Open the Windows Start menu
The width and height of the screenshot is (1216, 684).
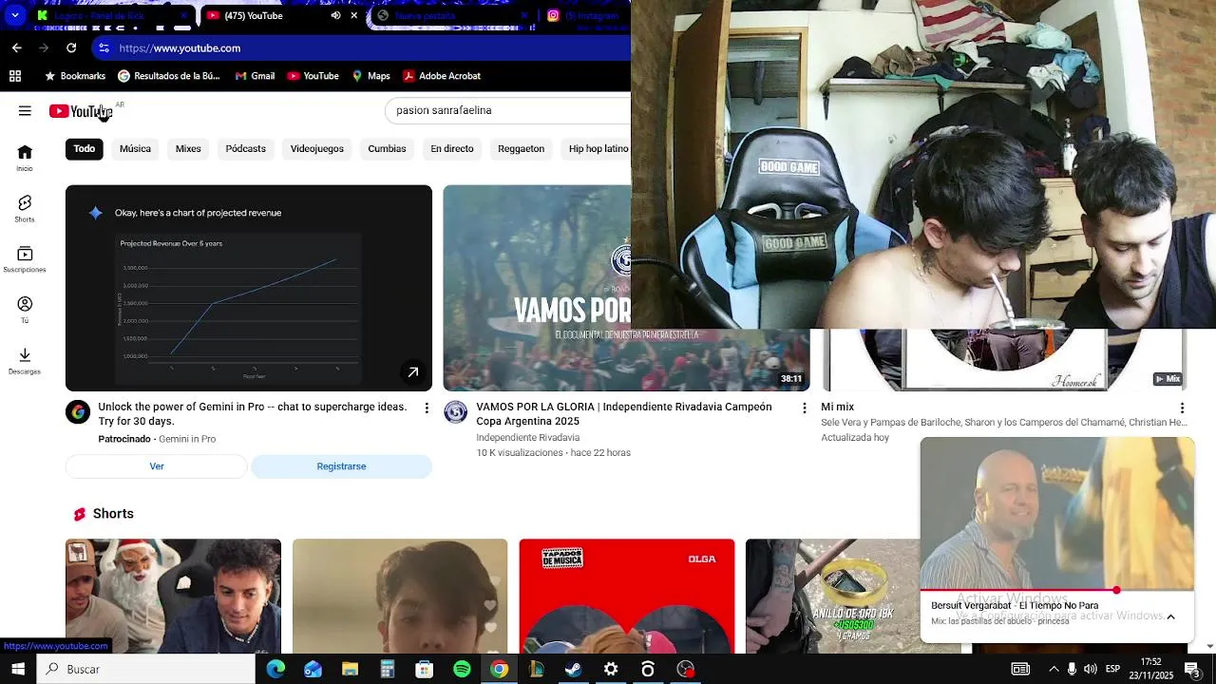click(x=18, y=669)
